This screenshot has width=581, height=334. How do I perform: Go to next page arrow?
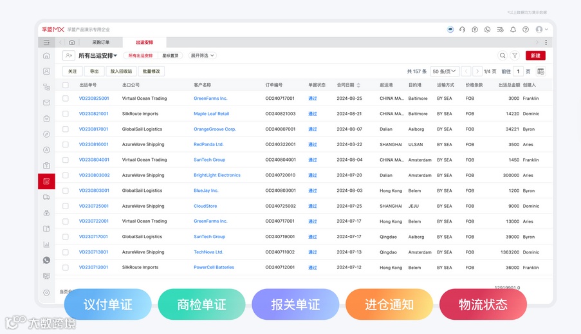[x=477, y=71]
